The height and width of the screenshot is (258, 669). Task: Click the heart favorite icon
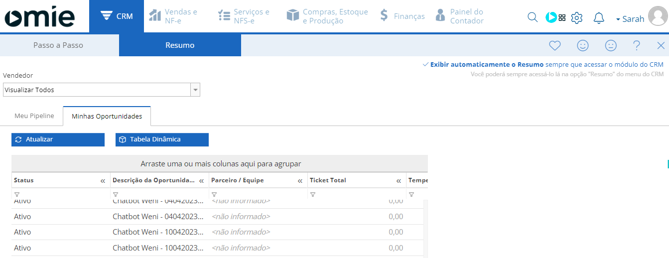555,46
